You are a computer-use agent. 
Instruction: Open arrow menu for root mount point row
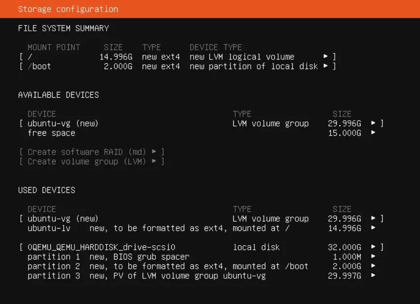326,57
